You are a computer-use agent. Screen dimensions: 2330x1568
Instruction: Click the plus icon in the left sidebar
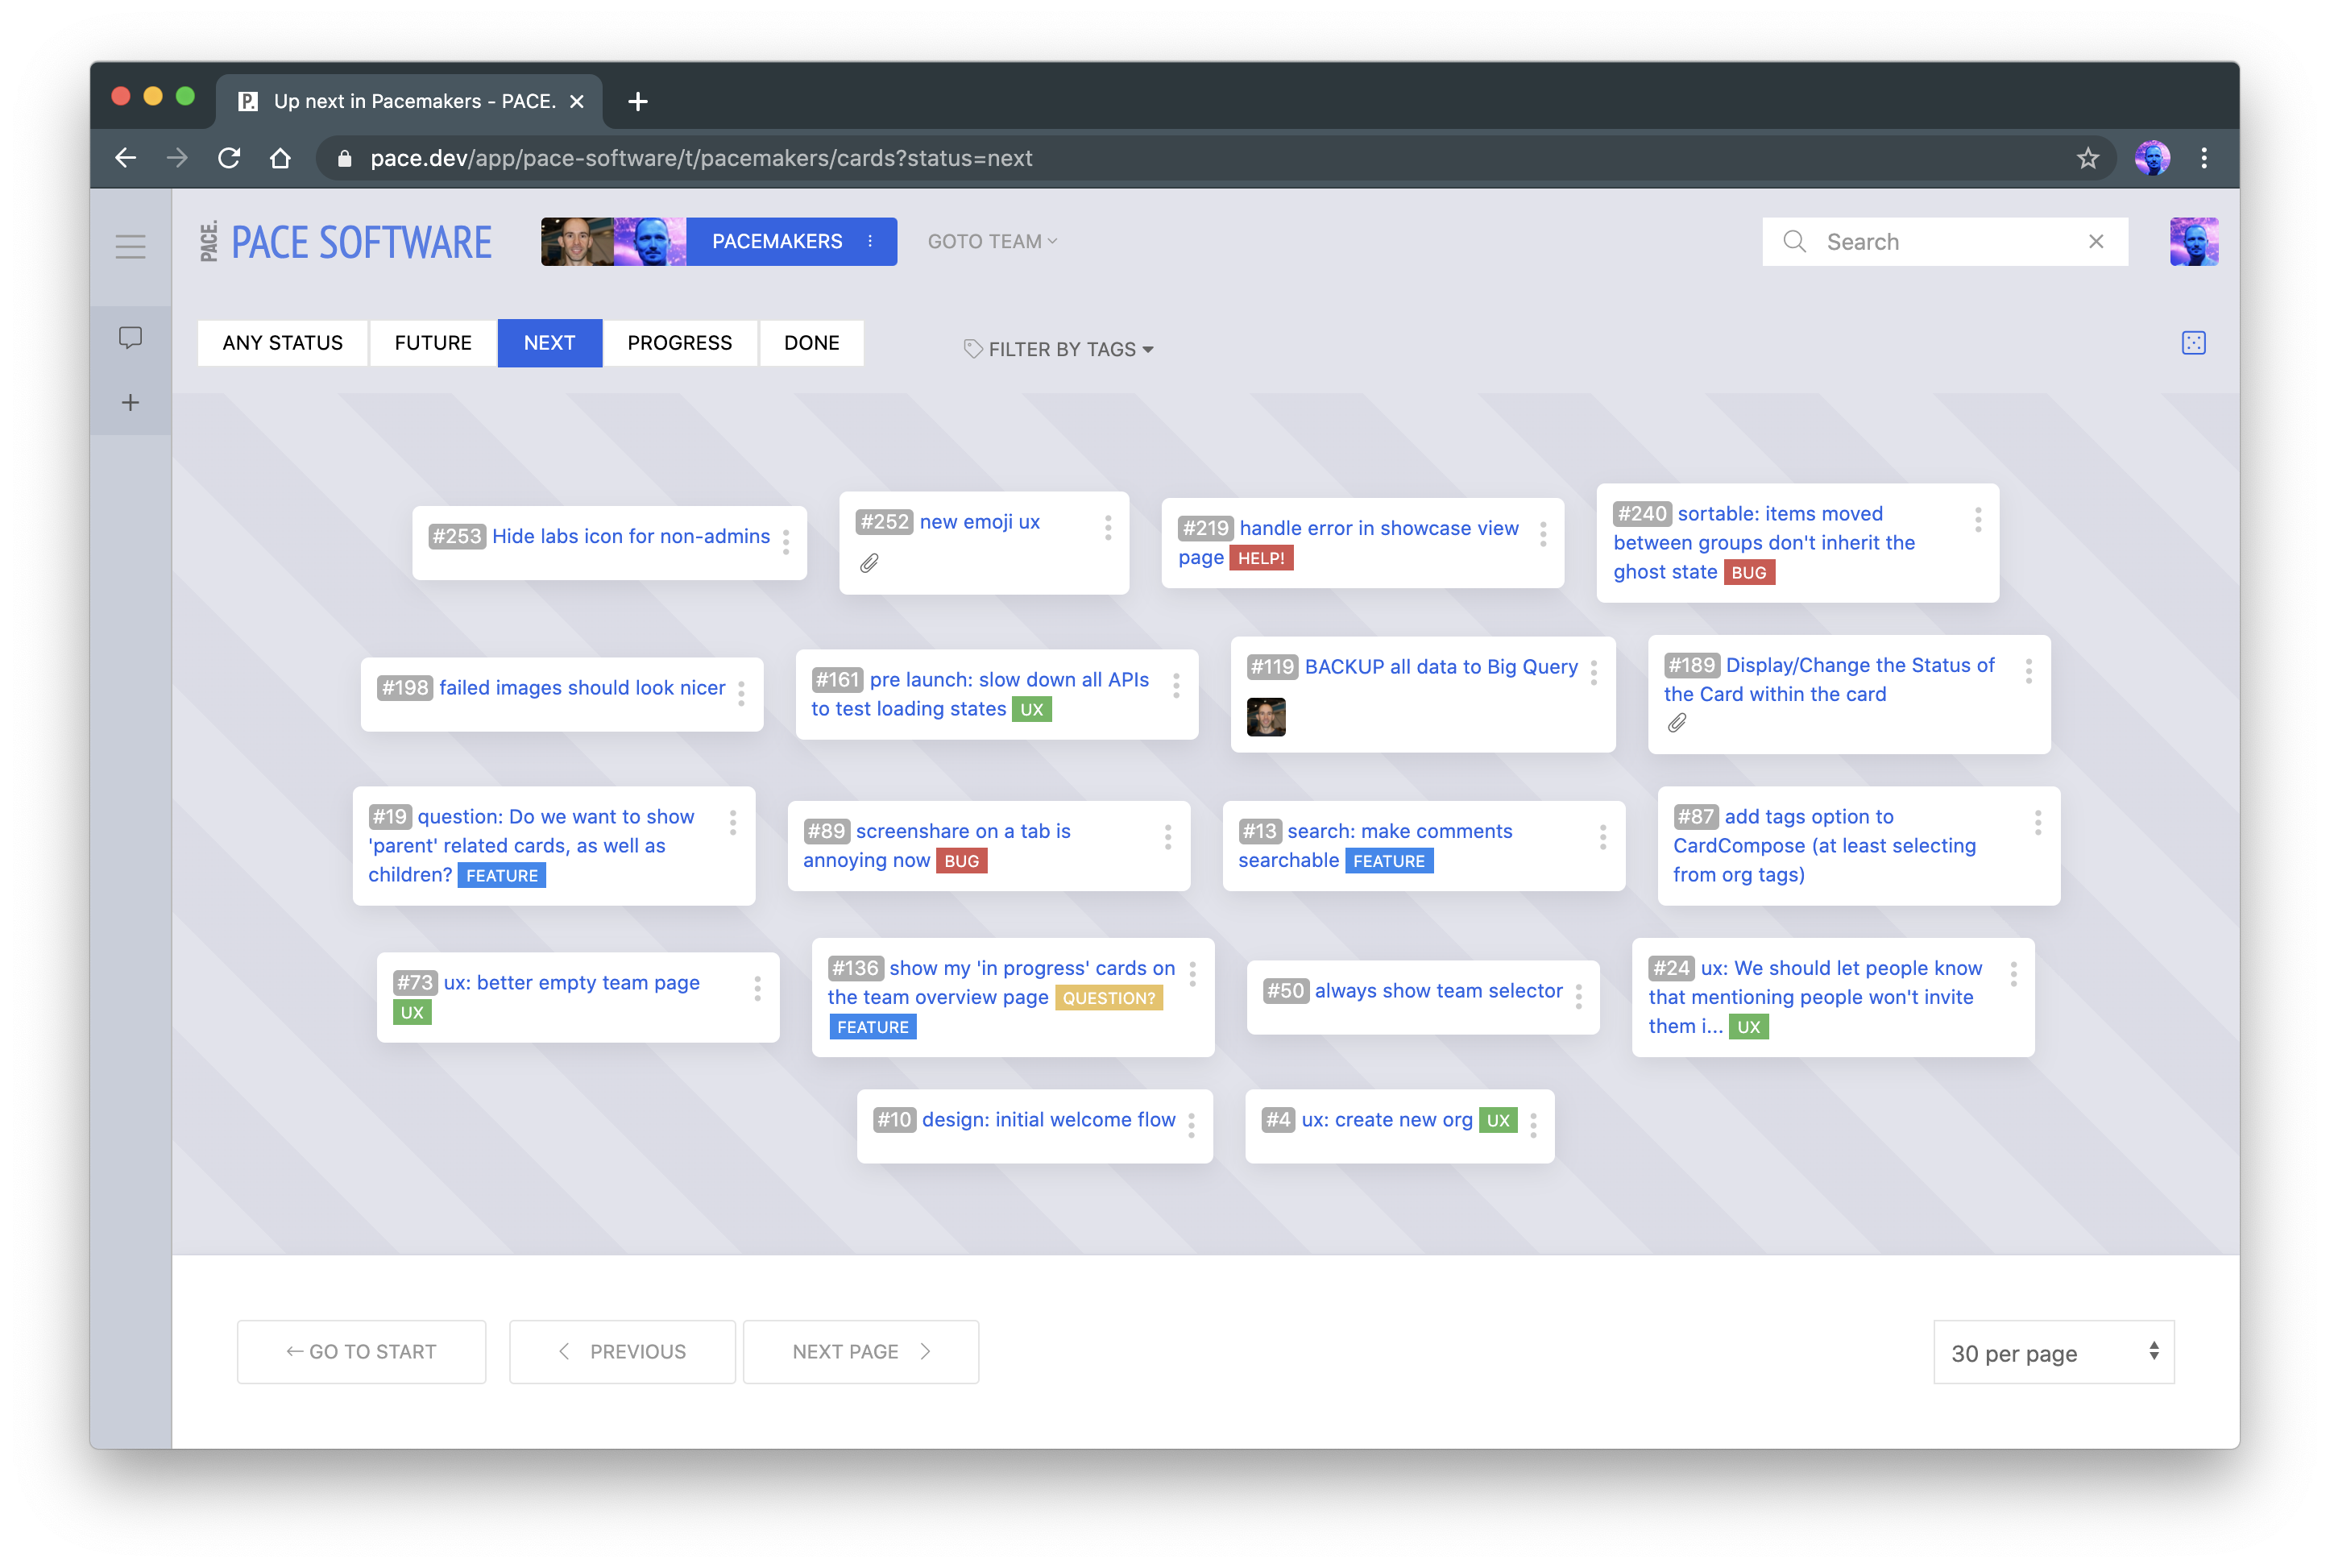click(131, 402)
